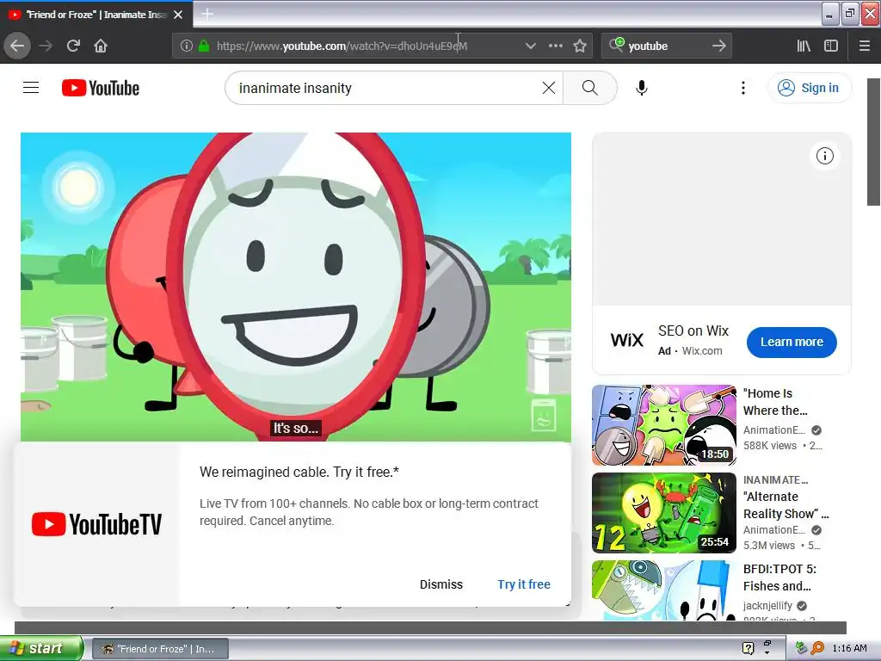Click the Firefox forward arrow
Image resolution: width=881 pixels, height=661 pixels.
(x=46, y=46)
